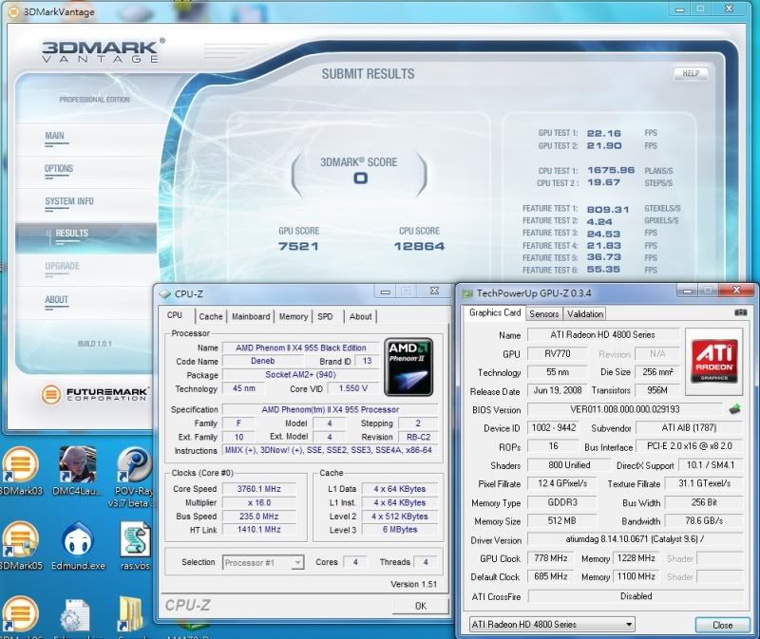This screenshot has width=760, height=639.
Task: Click the 3DMARK SCORE 0 value
Action: pos(360,179)
